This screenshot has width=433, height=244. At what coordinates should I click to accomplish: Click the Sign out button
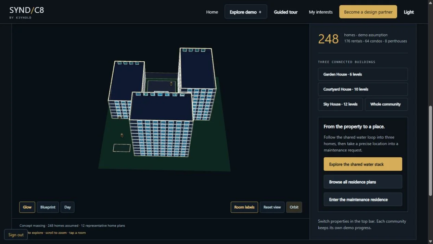tap(16, 235)
